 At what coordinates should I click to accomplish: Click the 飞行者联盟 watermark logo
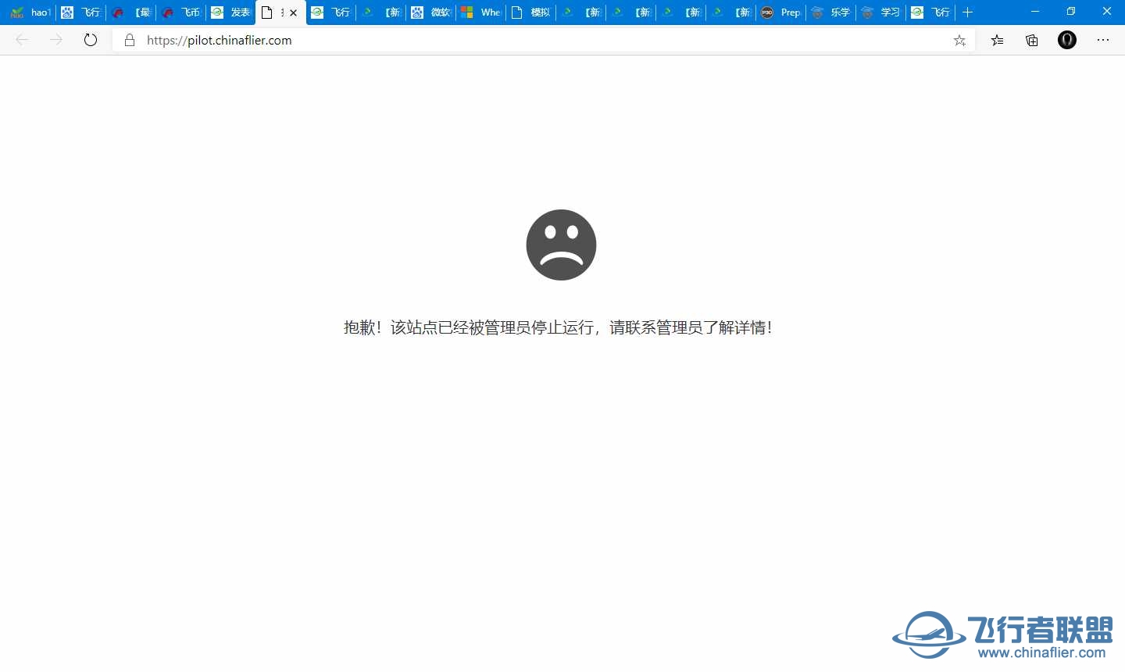1000,634
